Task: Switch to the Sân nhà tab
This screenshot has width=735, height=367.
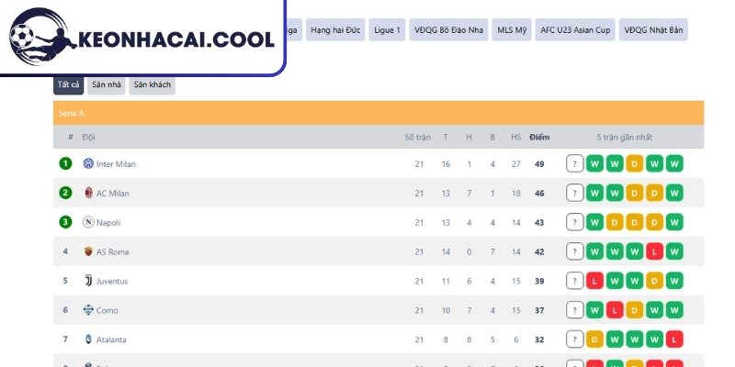Action: pos(107,84)
